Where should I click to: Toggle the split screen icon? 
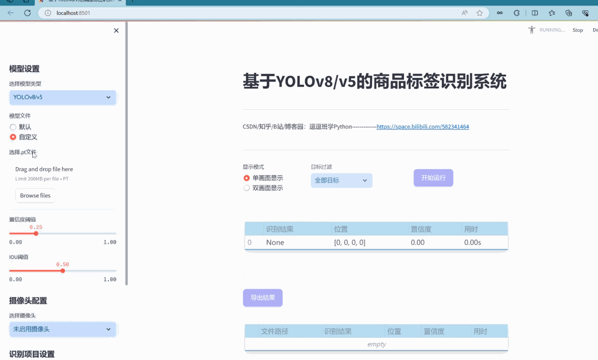click(x=535, y=13)
